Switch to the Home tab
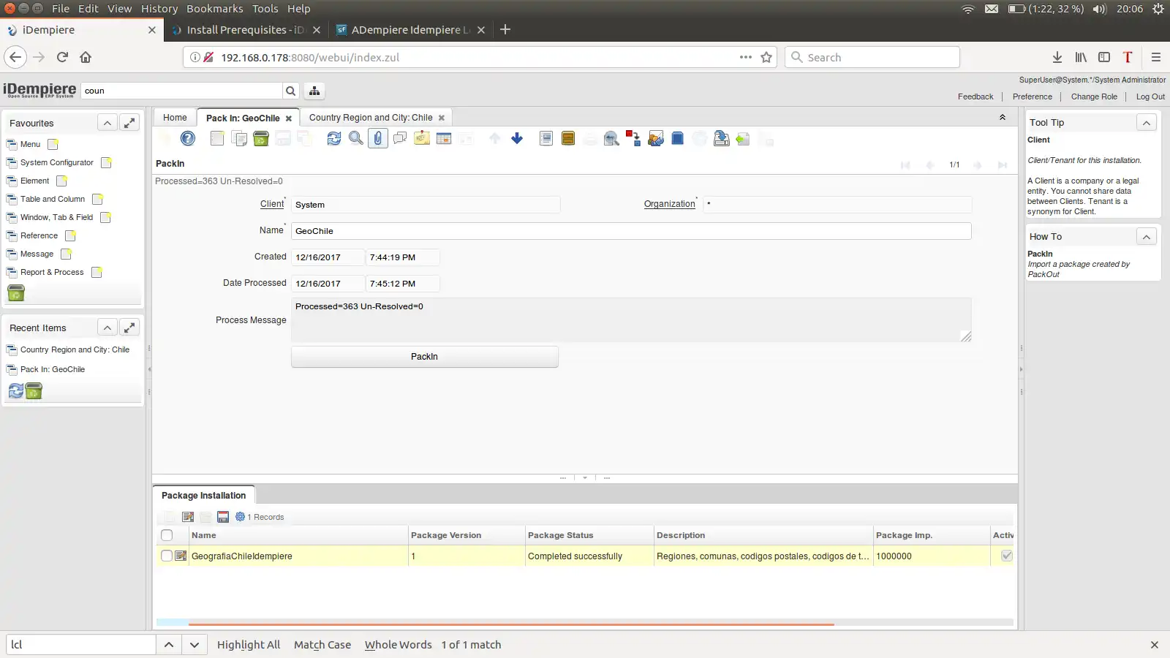This screenshot has height=658, width=1170. click(175, 118)
